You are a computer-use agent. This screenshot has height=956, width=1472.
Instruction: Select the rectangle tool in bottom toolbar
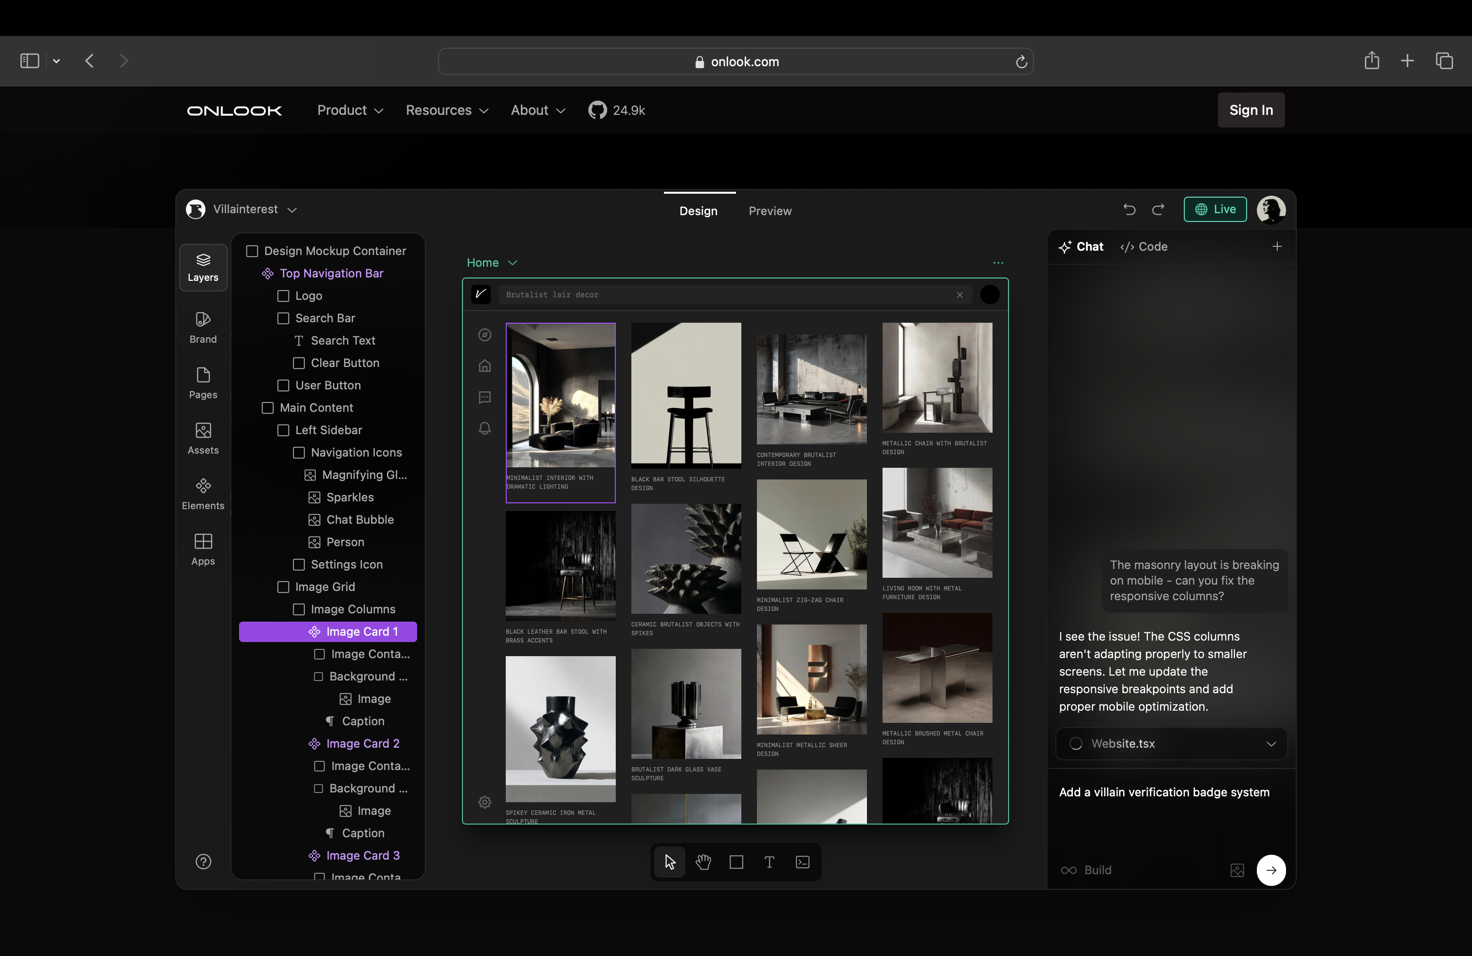click(x=736, y=862)
